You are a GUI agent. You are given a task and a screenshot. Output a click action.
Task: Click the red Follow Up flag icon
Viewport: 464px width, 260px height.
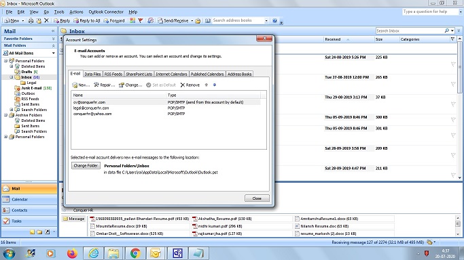tap(141, 20)
